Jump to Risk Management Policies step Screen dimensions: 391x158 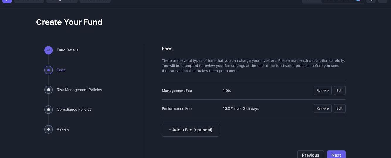(x=79, y=90)
